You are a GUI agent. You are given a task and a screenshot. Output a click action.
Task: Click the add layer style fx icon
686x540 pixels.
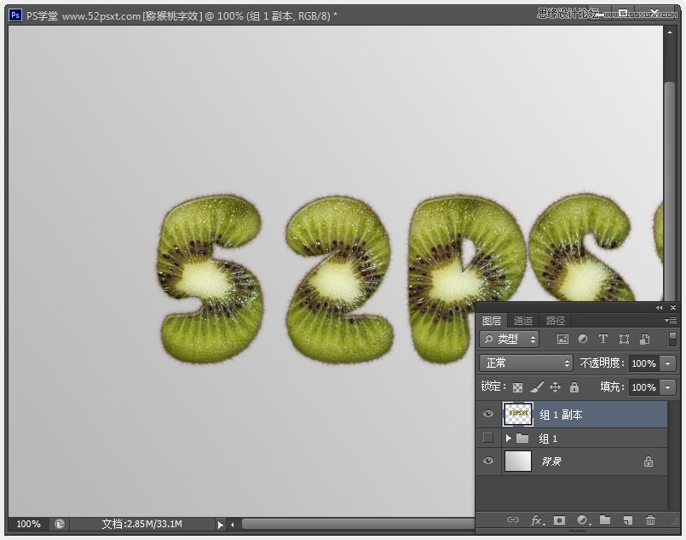click(x=537, y=520)
